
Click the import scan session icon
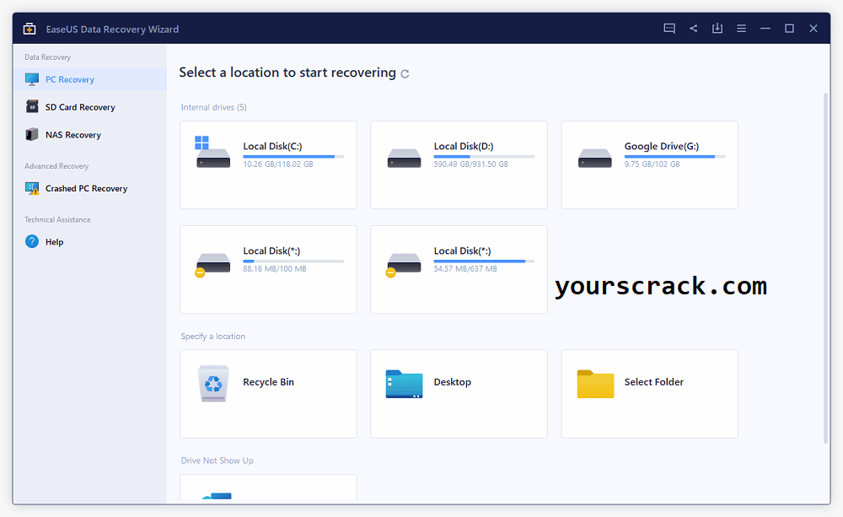pos(717,29)
